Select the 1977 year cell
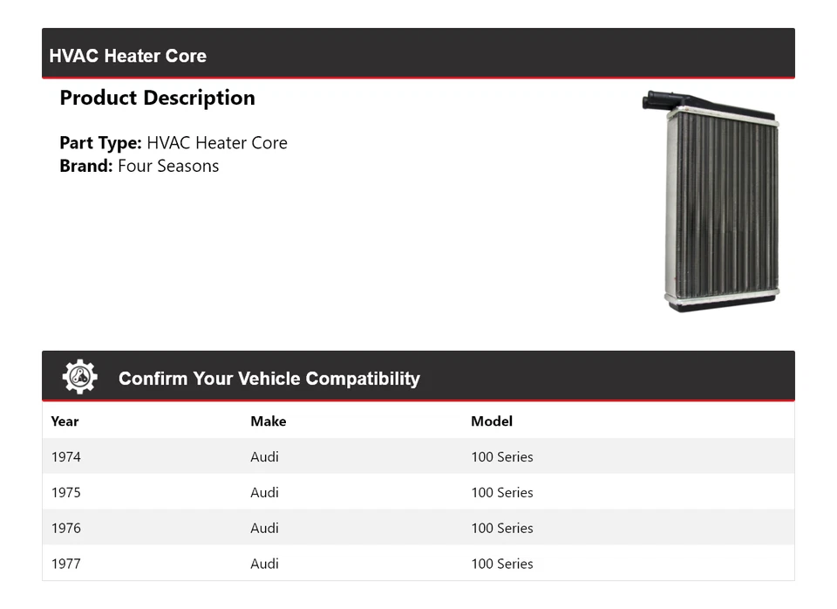 (65, 565)
